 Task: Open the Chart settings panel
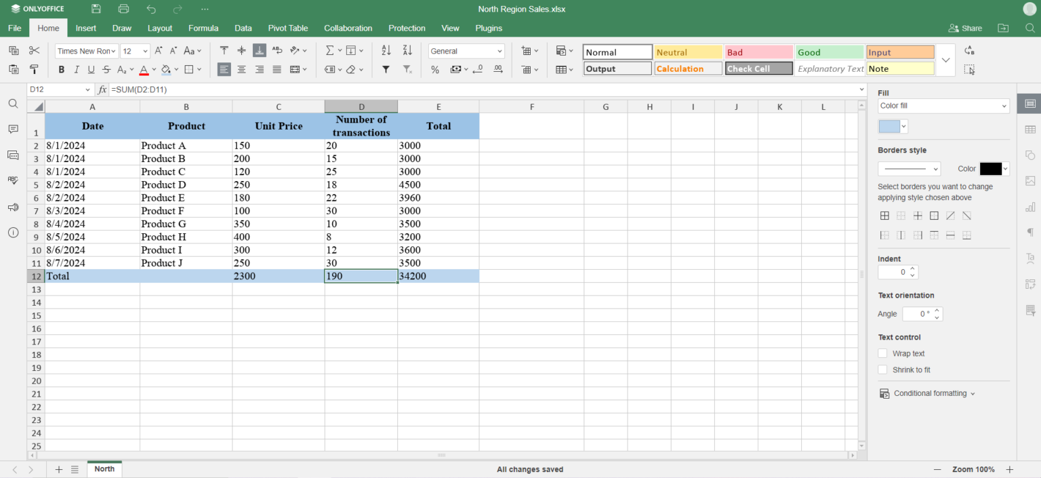click(x=1031, y=207)
